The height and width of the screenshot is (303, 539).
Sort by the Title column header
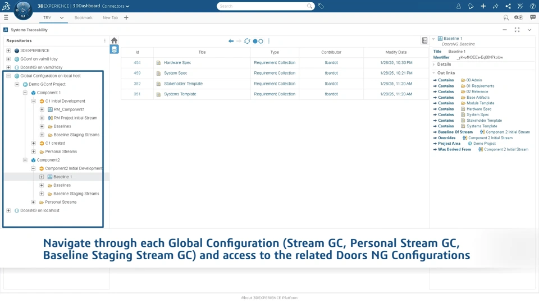[202, 52]
